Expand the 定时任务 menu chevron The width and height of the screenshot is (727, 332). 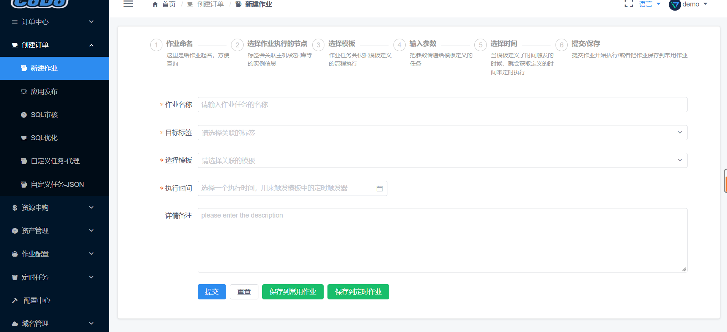click(x=91, y=277)
